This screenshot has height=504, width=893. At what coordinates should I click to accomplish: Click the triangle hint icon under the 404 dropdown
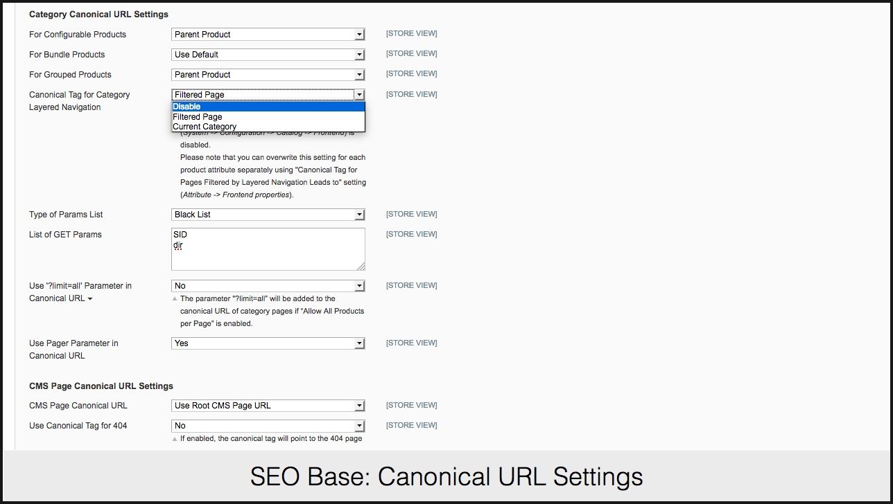click(x=175, y=439)
